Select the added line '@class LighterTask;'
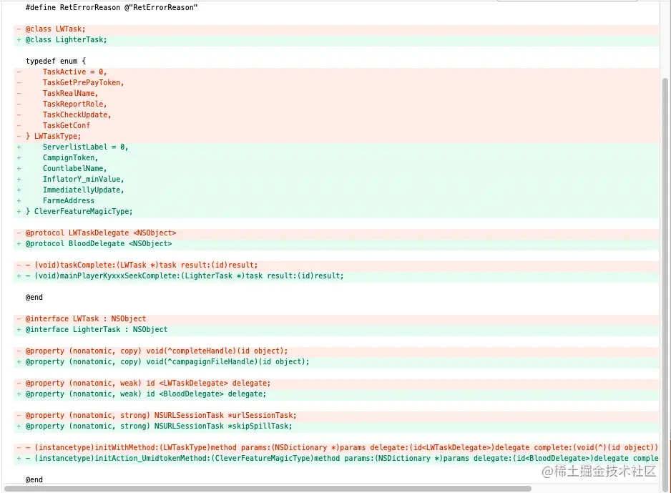This screenshot has height=493, width=671. click(x=336, y=40)
